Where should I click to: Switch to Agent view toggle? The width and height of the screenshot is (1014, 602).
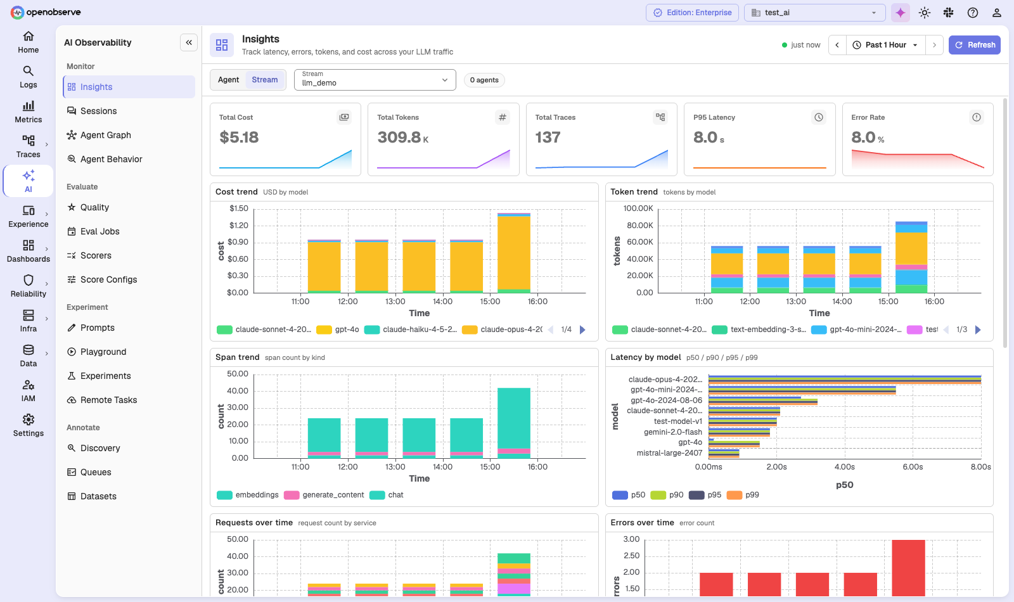click(228, 80)
